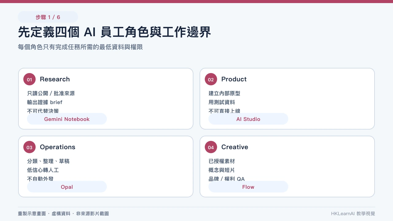Click the footer note 重製示意畫面 · 虛構資料

point(44,214)
